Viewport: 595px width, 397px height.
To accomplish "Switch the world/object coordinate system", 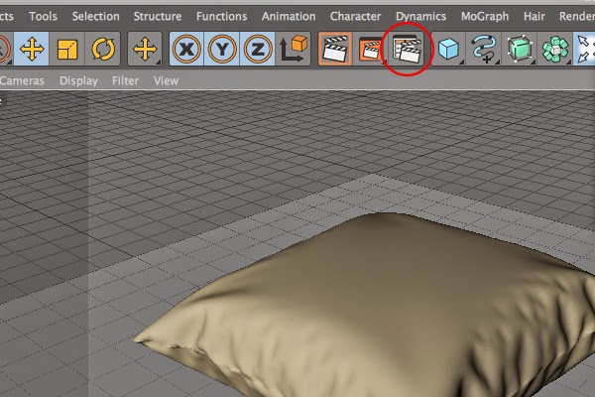I will 293,49.
